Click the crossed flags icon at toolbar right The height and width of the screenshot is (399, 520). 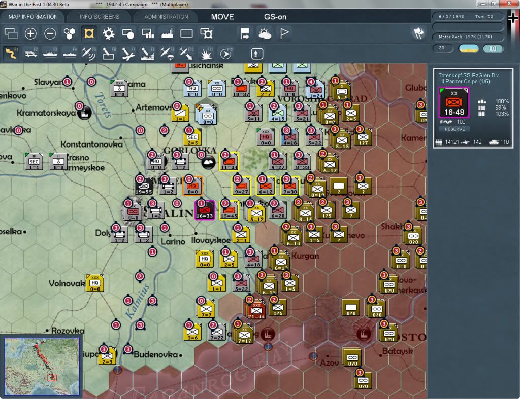418,33
